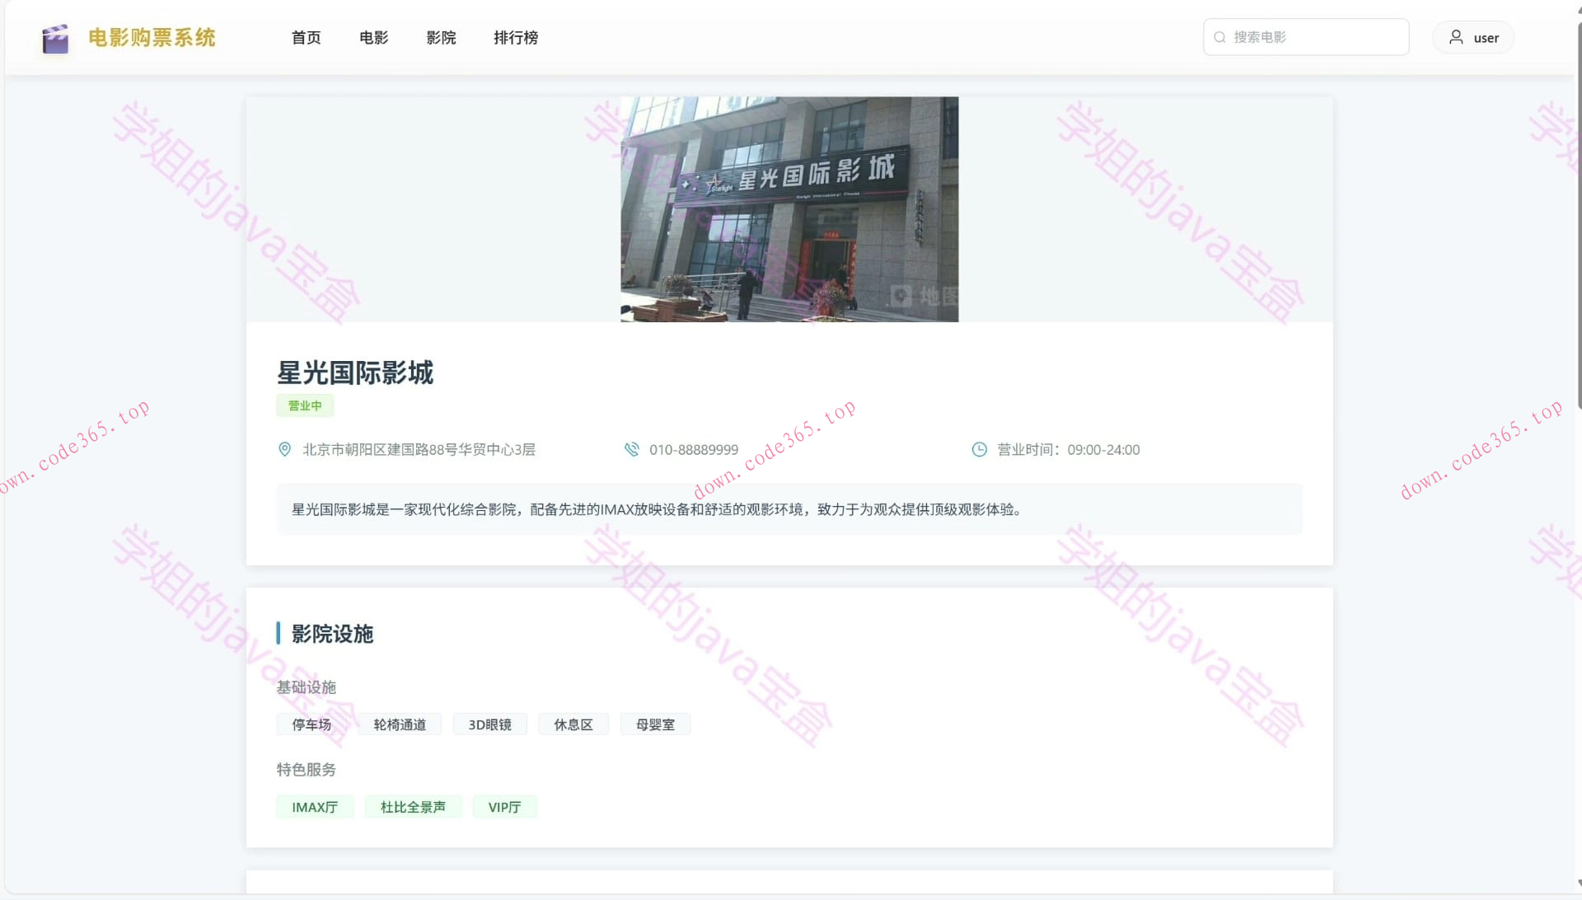Click the 搜索电影 search input field
1582x900 pixels.
(x=1306, y=37)
